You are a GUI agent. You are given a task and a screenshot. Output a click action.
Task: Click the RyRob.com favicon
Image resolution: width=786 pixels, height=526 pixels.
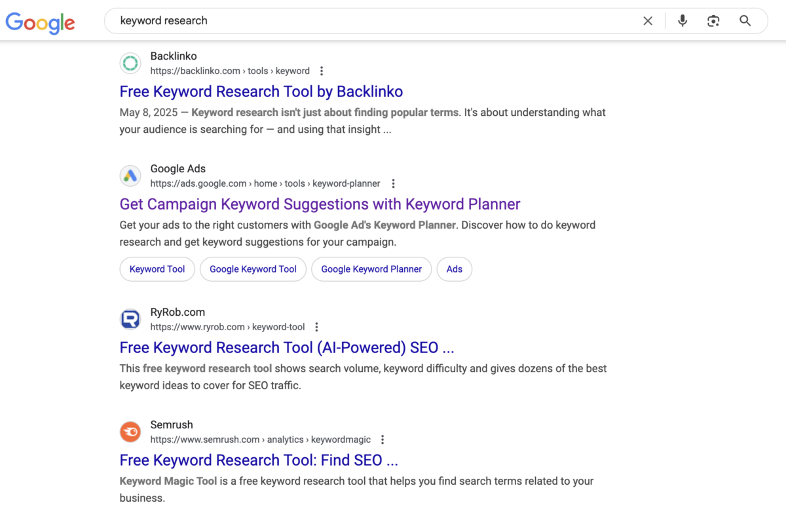tap(130, 319)
